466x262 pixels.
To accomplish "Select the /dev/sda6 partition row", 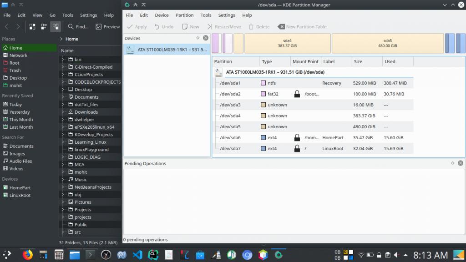I will point(230,137).
